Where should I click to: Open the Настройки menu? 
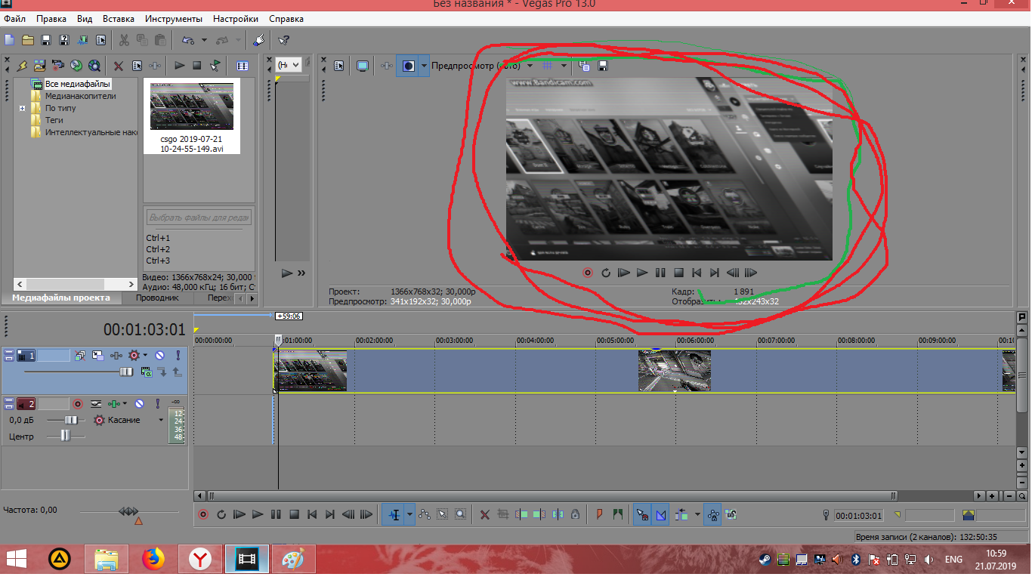pos(236,19)
